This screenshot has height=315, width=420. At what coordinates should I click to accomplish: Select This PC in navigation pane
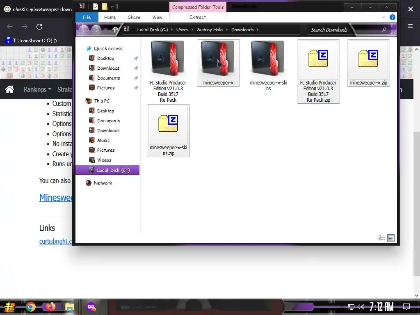[x=102, y=101]
